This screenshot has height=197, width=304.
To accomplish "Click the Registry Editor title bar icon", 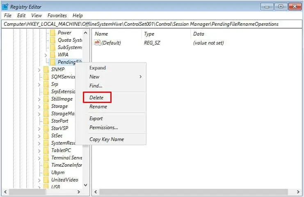I will (5, 7).
